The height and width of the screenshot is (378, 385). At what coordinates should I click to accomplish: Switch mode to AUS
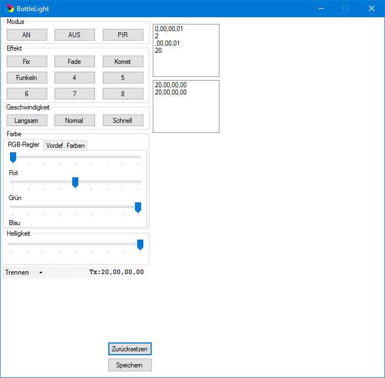tap(74, 34)
